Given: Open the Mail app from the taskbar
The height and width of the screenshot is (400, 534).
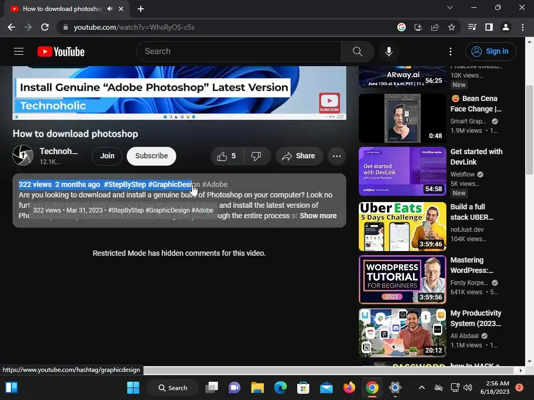Looking at the screenshot, I should (326, 387).
